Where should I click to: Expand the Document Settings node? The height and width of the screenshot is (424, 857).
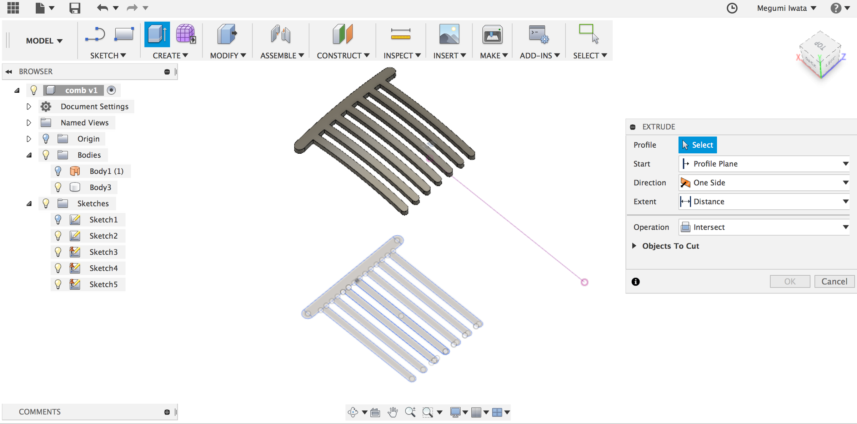[29, 106]
